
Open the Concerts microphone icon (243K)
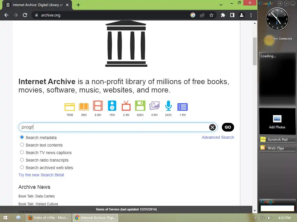pos(169,106)
